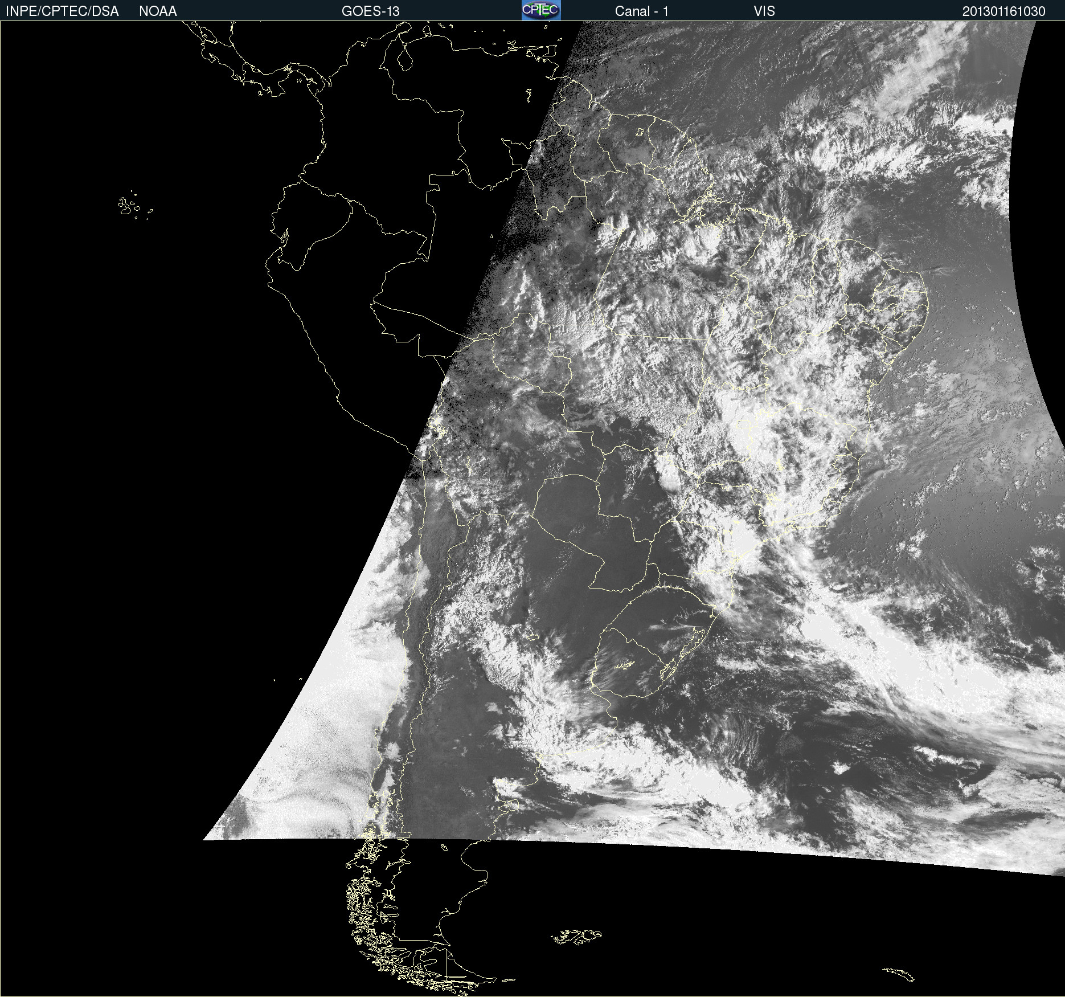
Task: Click the Canal - 1 channel label
Action: tap(641, 11)
